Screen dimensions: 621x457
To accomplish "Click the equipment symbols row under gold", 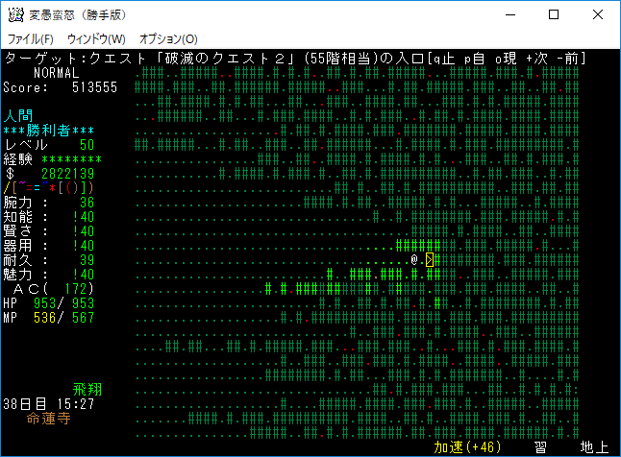I will (x=48, y=188).
